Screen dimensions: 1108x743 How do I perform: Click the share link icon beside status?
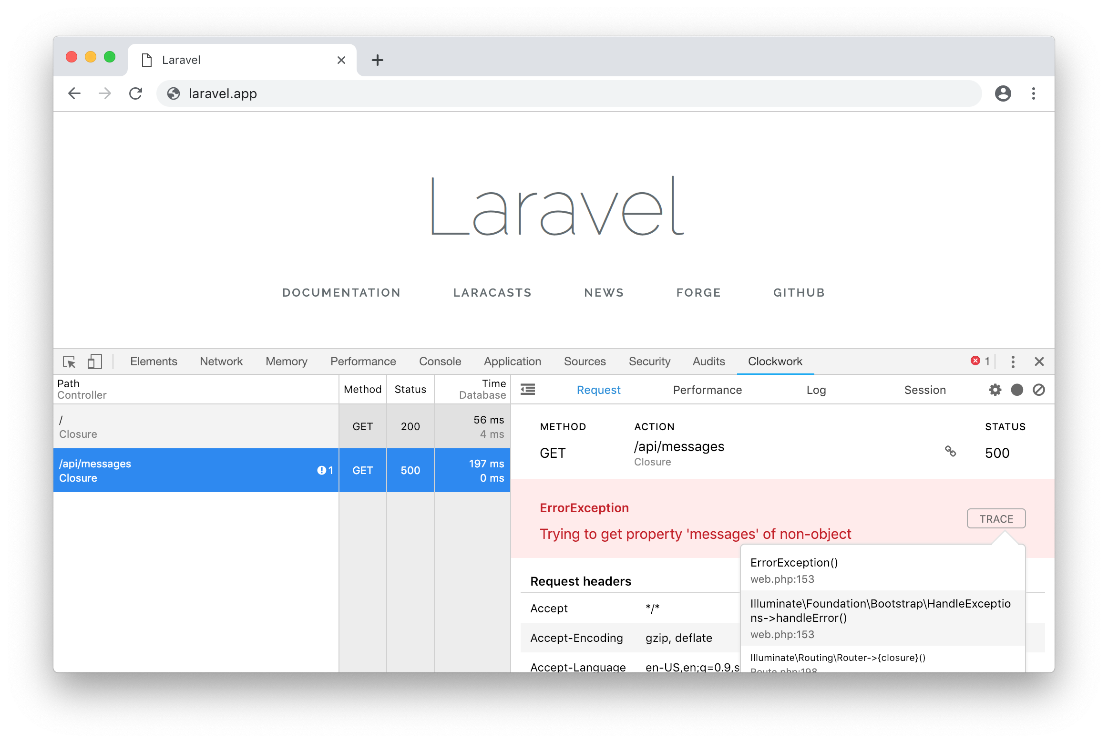pos(950,451)
